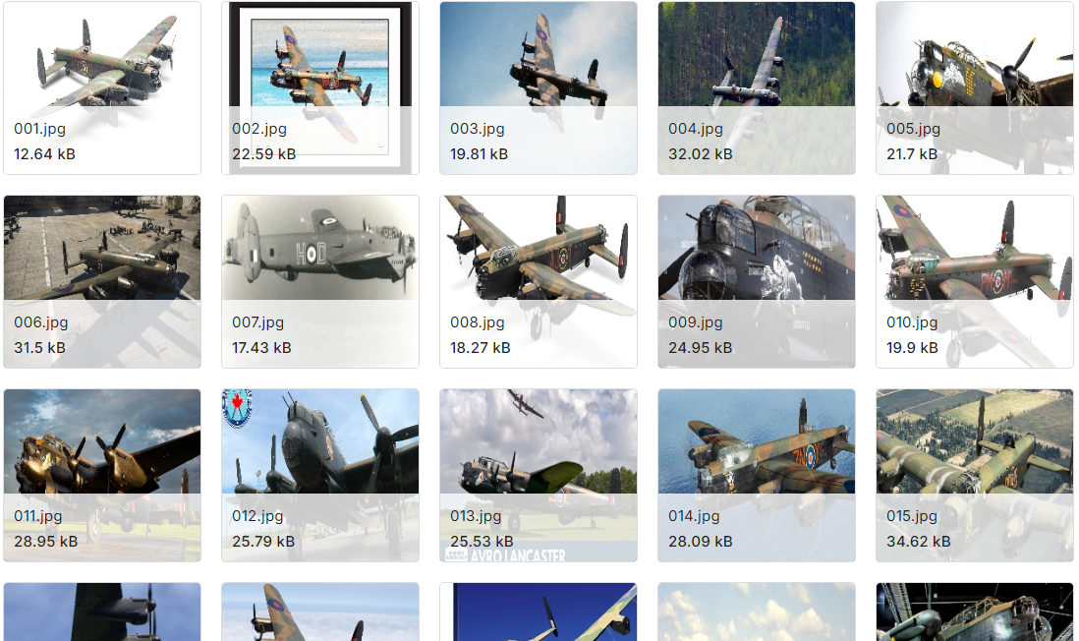Select thumbnail 014.jpg over water

pos(757,475)
